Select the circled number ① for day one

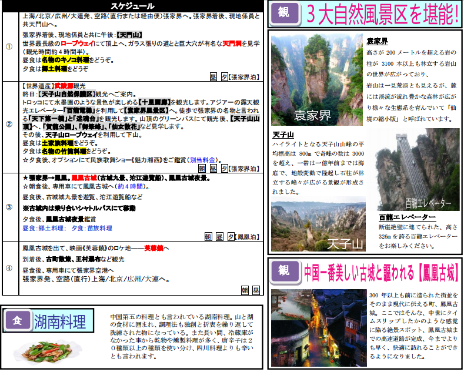(x=9, y=46)
